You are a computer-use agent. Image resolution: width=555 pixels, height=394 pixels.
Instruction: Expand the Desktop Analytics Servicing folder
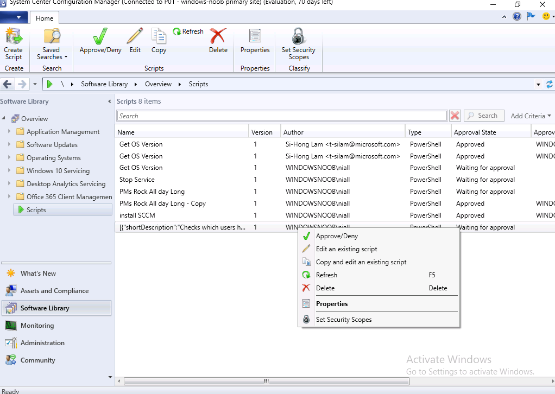coord(9,183)
